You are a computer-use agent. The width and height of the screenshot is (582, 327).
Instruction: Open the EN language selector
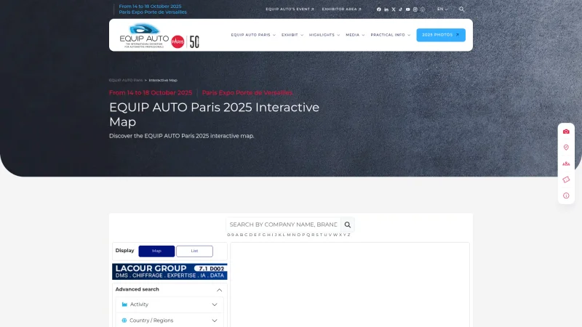pyautogui.click(x=442, y=9)
